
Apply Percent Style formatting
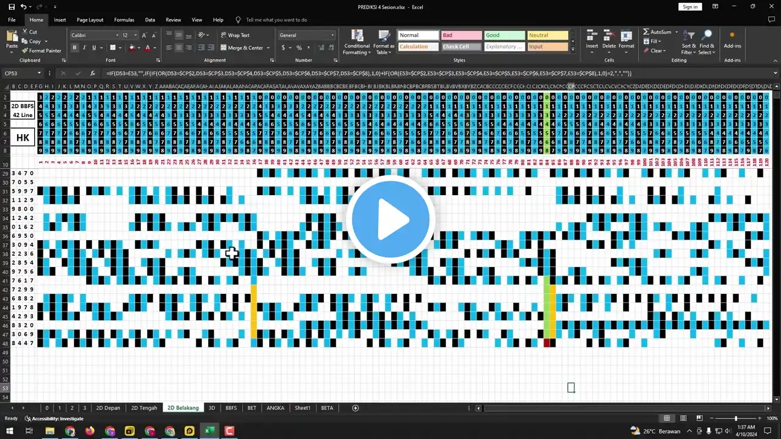(x=299, y=48)
